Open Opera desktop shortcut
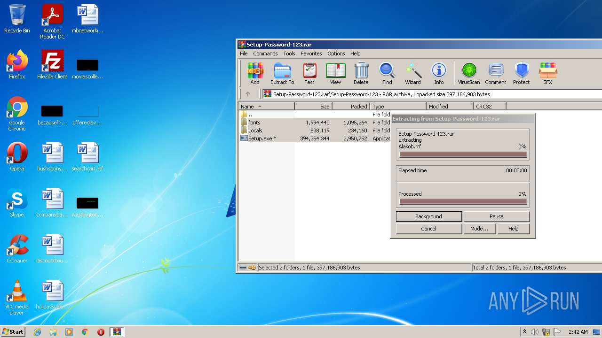 click(x=17, y=157)
